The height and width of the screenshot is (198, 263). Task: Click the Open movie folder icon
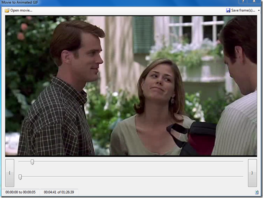(x=7, y=10)
